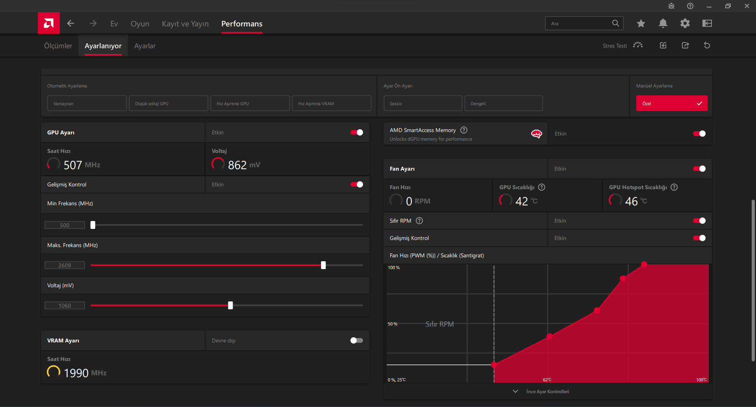The width and height of the screenshot is (756, 407).
Task: Open the Ev menu tab
Action: click(114, 24)
